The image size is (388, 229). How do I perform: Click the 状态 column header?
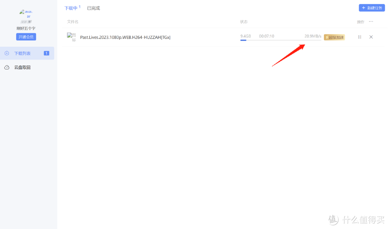point(244,22)
